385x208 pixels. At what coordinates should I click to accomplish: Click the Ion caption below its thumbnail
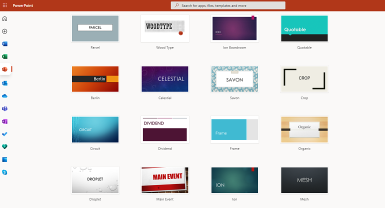tap(234, 199)
